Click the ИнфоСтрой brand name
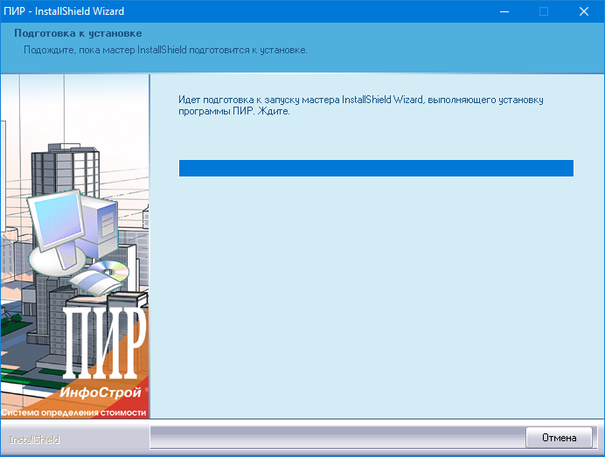The width and height of the screenshot is (605, 457). [x=112, y=392]
